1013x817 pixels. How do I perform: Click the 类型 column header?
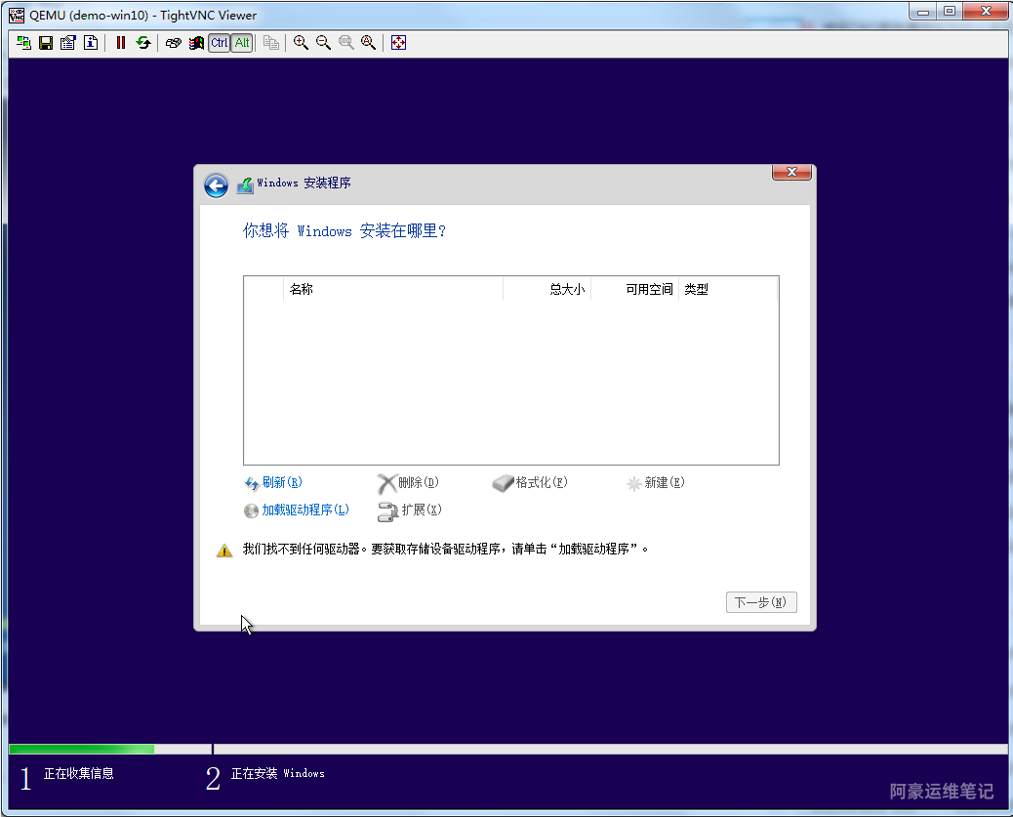pos(727,289)
